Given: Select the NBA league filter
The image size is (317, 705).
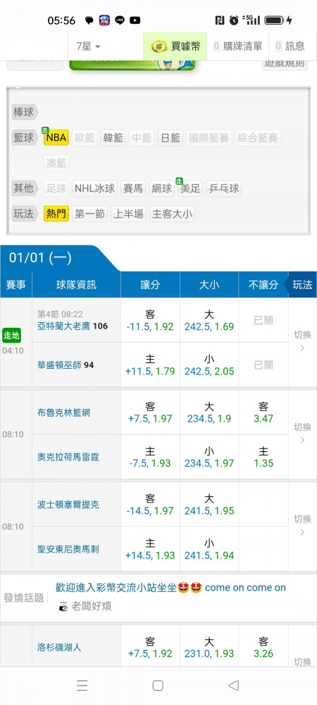Looking at the screenshot, I should coord(56,137).
